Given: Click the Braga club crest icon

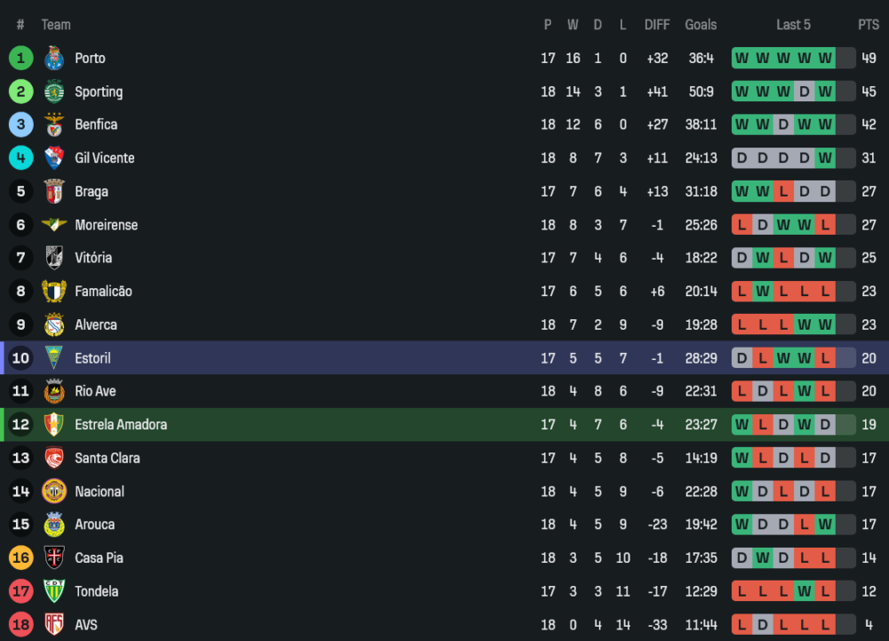Looking at the screenshot, I should [x=54, y=192].
